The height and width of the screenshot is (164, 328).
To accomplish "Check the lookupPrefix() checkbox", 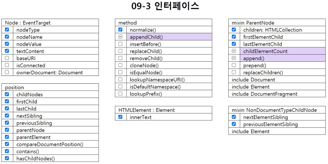I will click(120, 93).
